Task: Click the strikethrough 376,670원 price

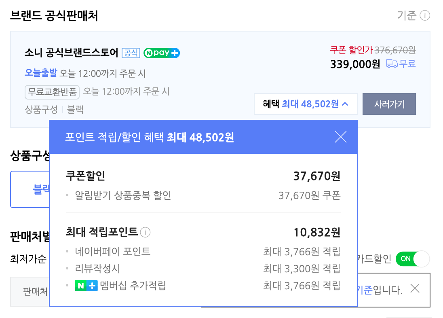Action: point(395,50)
